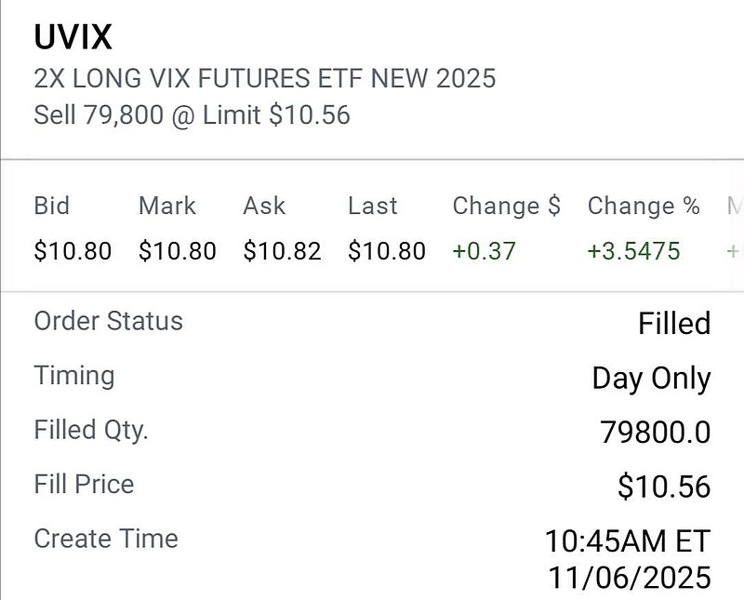Tap the Fill Price value $10.56
The width and height of the screenshot is (744, 600).
click(x=663, y=487)
